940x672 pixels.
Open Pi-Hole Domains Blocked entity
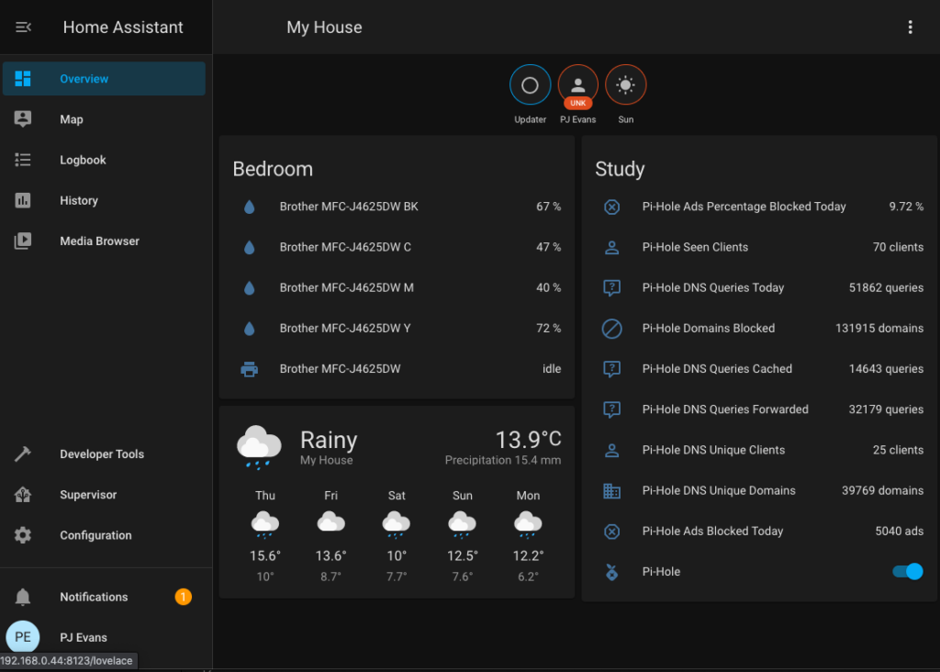(x=709, y=328)
